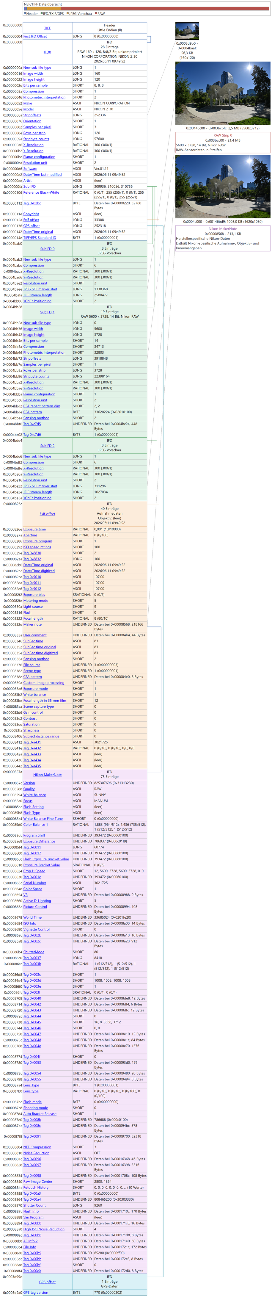This screenshot has width=272, height=1297.
Task: Open the Model tag link
Action: point(29,109)
